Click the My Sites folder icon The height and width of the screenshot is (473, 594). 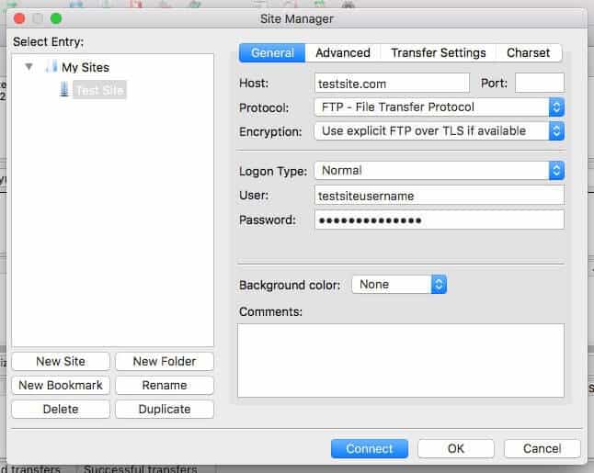(51, 67)
